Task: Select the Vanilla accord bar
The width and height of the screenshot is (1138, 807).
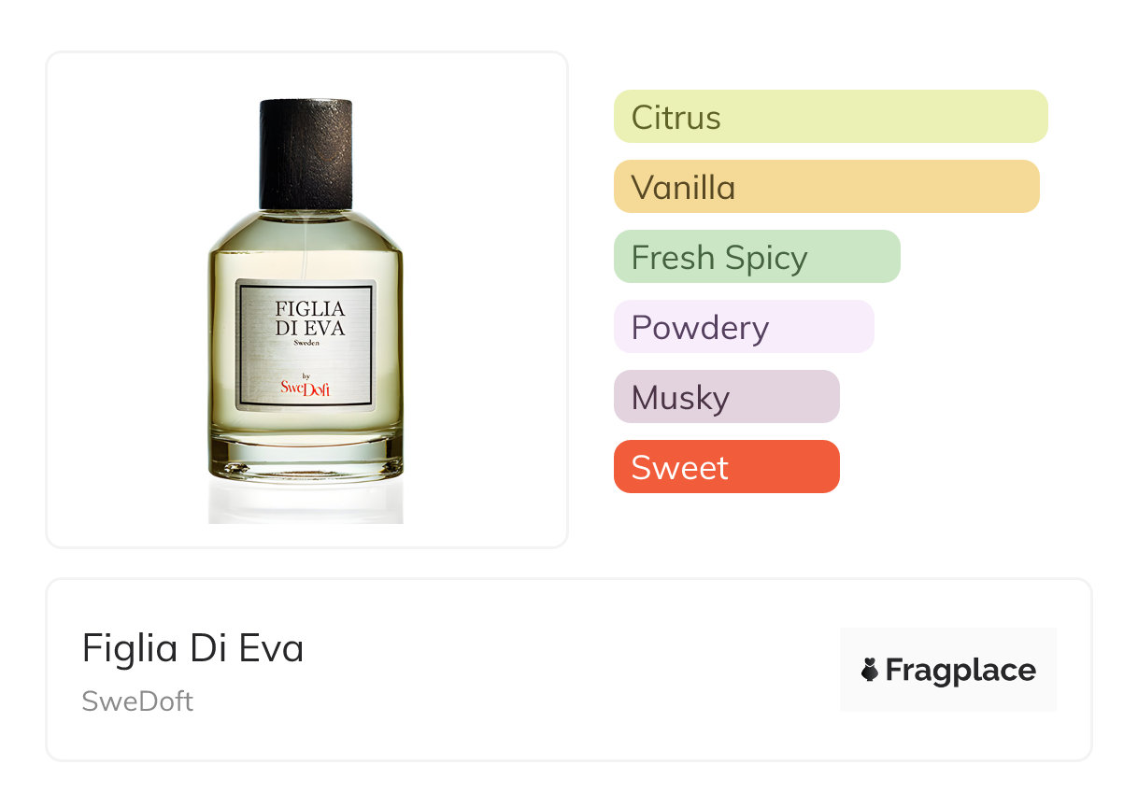Action: [x=827, y=187]
